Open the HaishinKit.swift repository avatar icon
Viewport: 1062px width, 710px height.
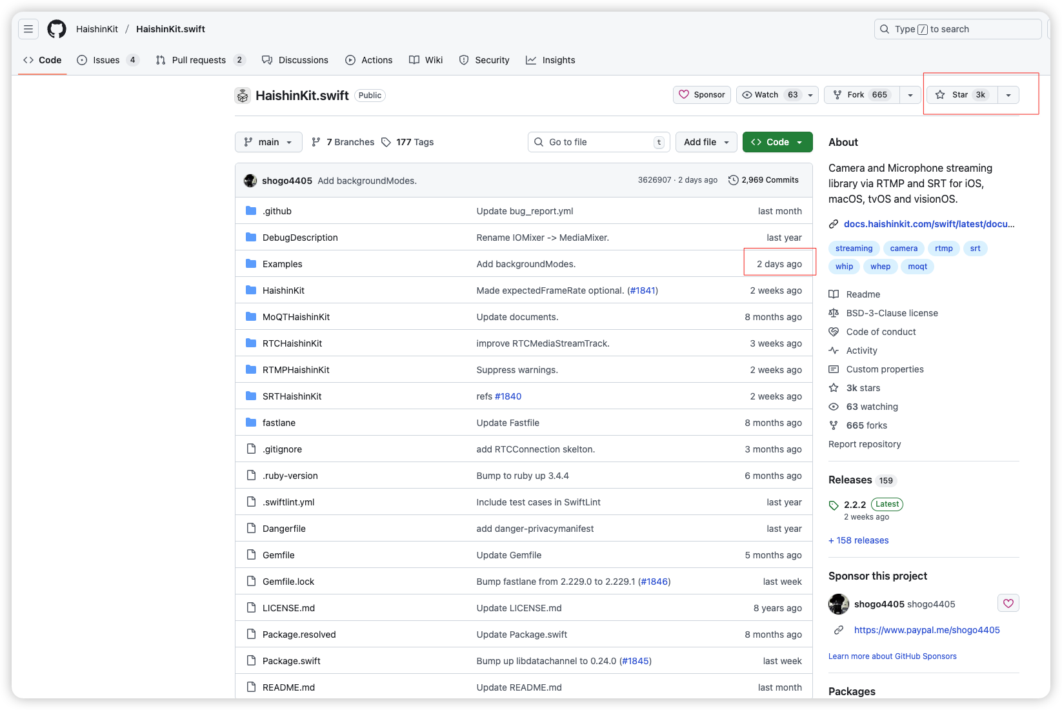point(243,96)
